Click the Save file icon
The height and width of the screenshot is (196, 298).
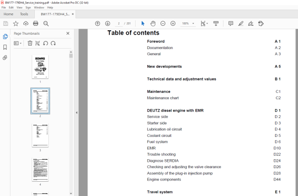5,23
